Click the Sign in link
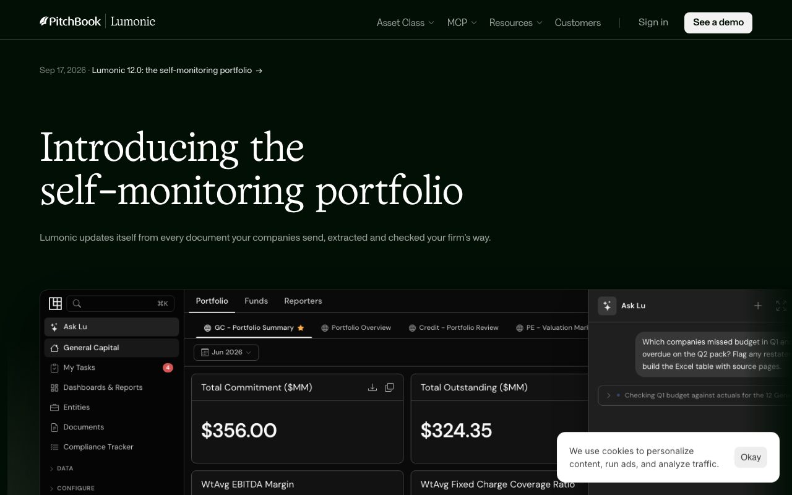Screen dimensions: 792x495 [x=653, y=22]
